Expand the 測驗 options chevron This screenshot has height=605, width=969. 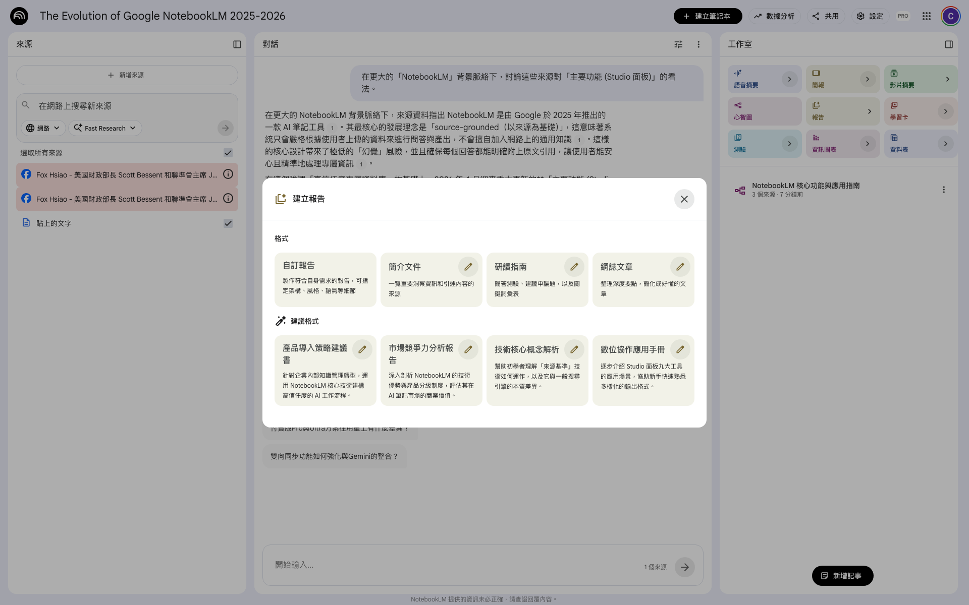(x=789, y=144)
